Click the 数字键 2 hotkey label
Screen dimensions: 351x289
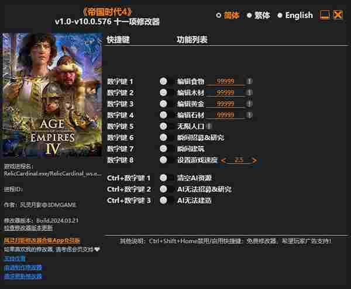pyautogui.click(x=120, y=93)
